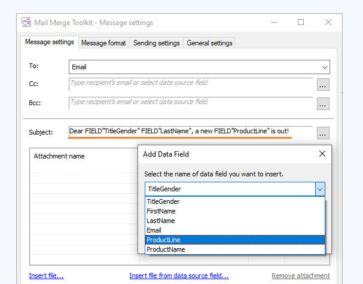Open browse button next to Bcc field
Screen dimensions: 363x284
(x=323, y=104)
